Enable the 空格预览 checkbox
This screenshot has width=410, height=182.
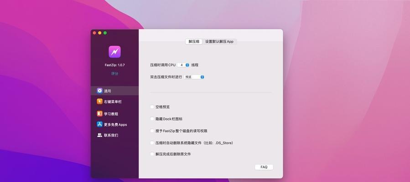(152, 106)
